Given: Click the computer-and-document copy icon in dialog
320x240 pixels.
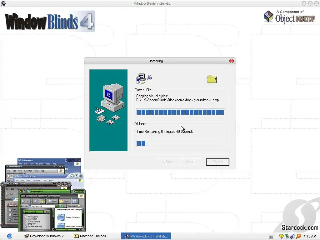Looking at the screenshot, I should pyautogui.click(x=144, y=78).
